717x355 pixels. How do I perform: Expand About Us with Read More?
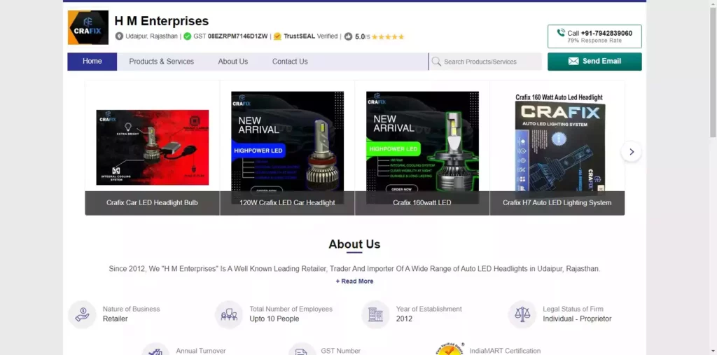(354, 281)
